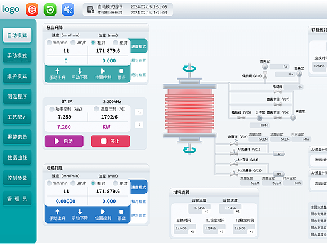Switch to 绝对位置 tab in 籽晶升降
The width and height of the screenshot is (327, 245).
[x=138, y=75]
